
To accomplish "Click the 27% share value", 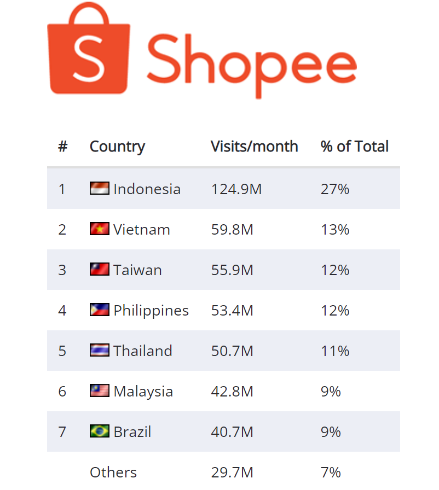I will coord(335,189).
